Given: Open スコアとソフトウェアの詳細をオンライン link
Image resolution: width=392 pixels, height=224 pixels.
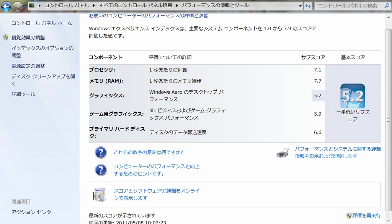Looking at the screenshot, I should pyautogui.click(x=157, y=194).
